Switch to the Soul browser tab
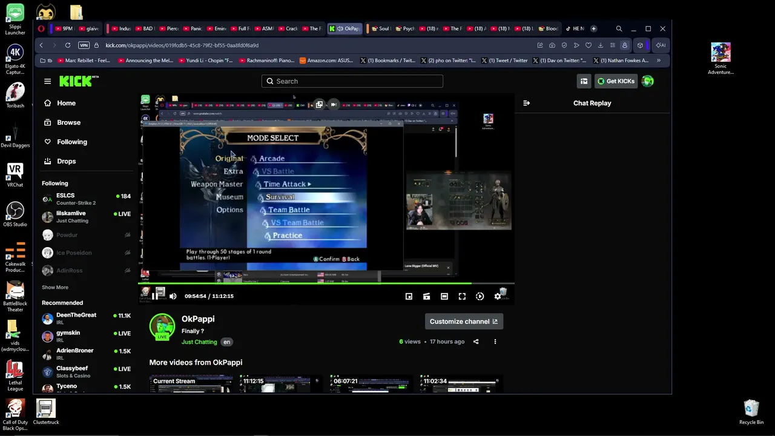 (x=380, y=28)
